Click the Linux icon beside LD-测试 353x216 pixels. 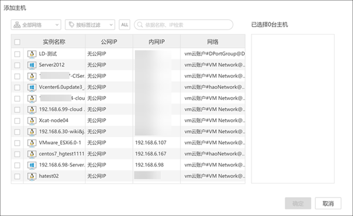pyautogui.click(x=31, y=53)
